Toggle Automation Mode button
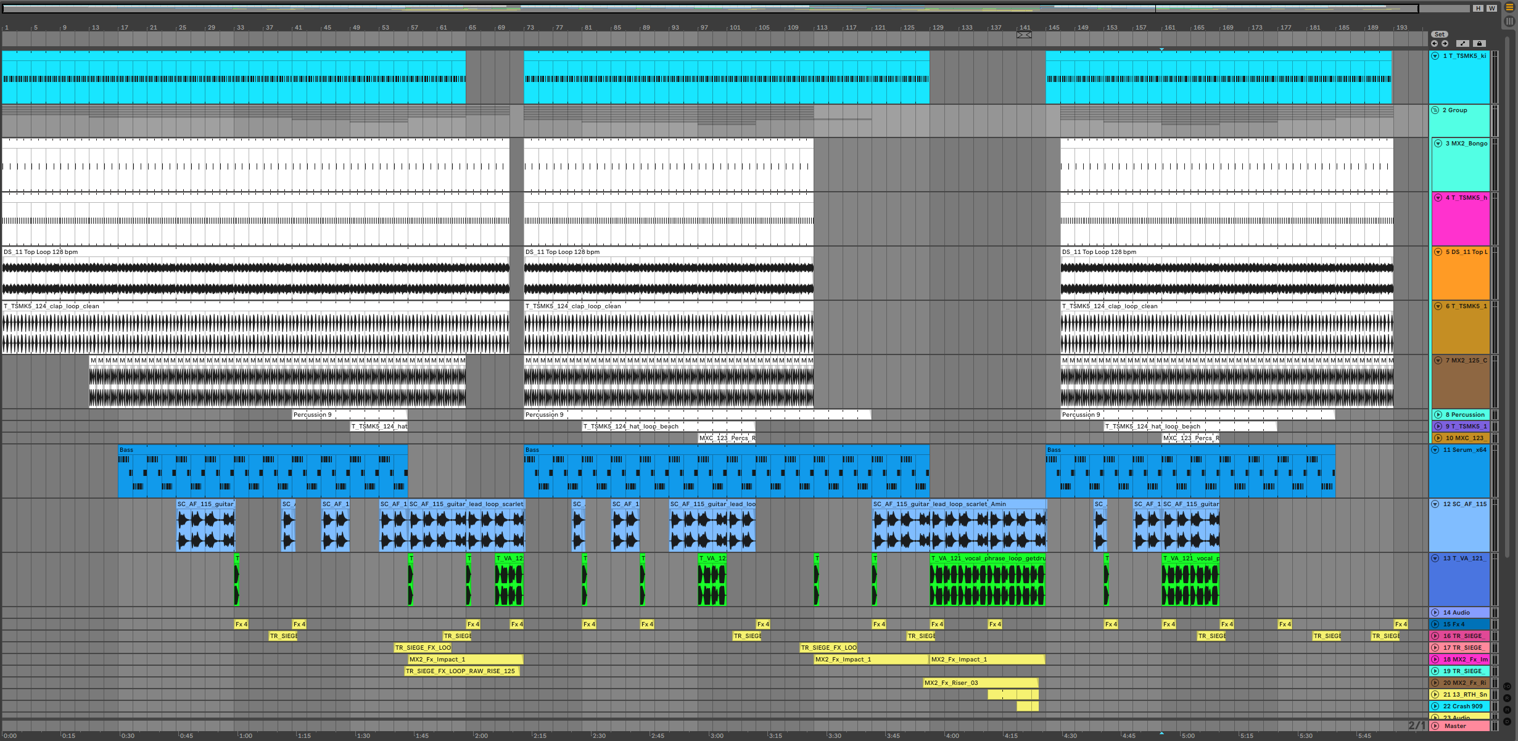Screen dimensions: 1518x741 [x=1462, y=44]
